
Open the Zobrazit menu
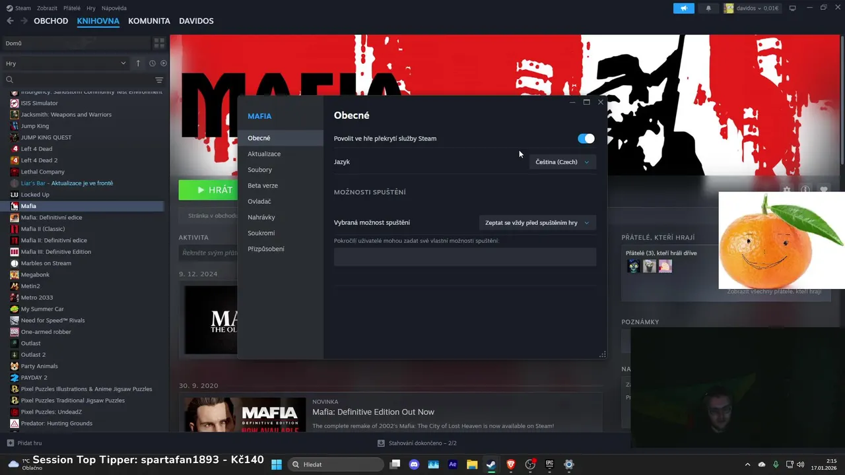[47, 8]
